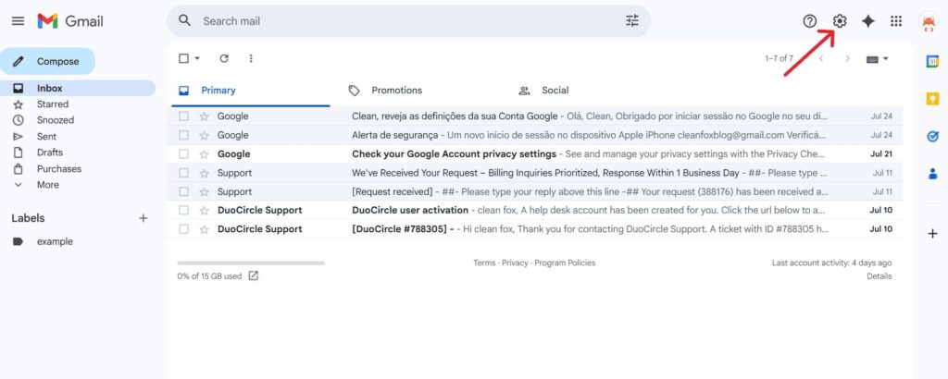The height and width of the screenshot is (379, 948).
Task: Click the Gmail logo
Action: [70, 21]
